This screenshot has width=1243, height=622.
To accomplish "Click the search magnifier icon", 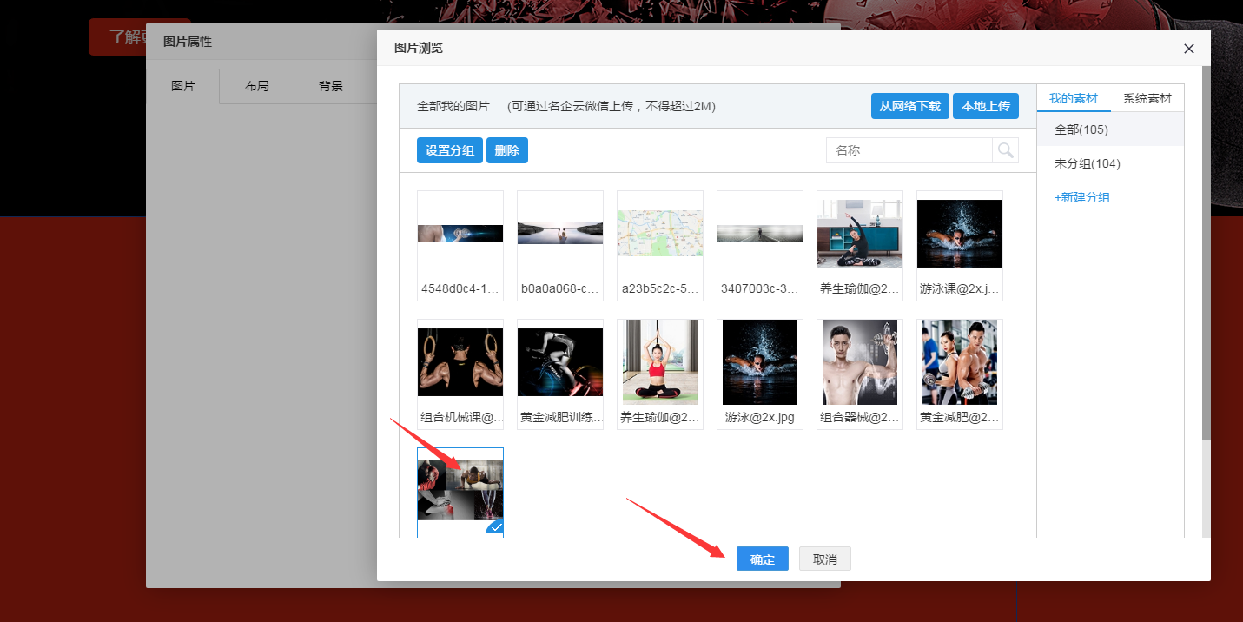I will 1005,150.
